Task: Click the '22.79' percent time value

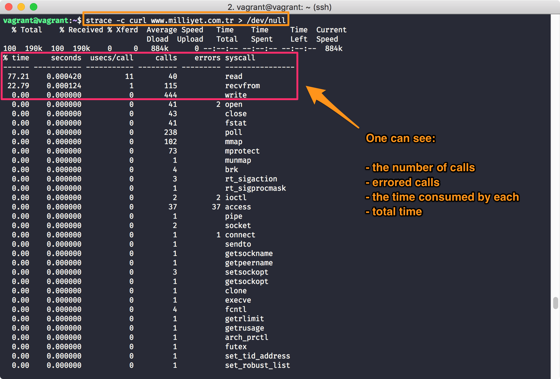Action: [x=18, y=86]
